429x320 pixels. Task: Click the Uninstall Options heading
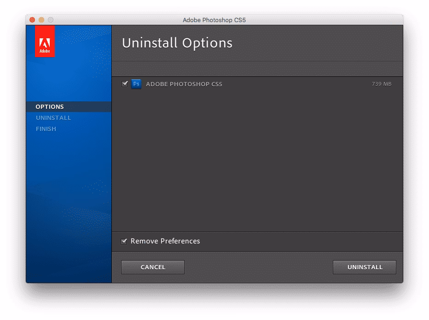pyautogui.click(x=177, y=43)
